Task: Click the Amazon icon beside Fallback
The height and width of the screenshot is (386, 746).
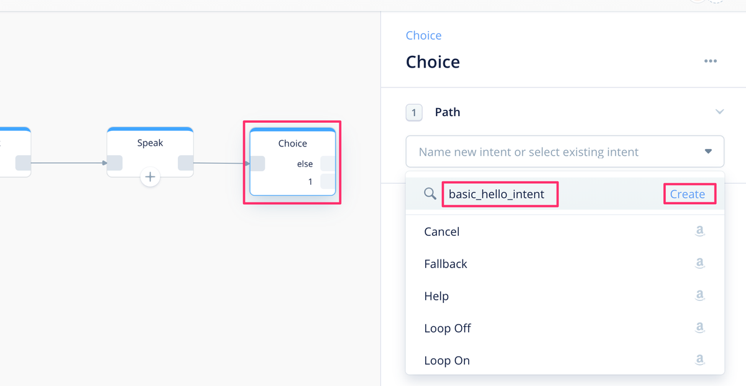Action: tap(700, 264)
